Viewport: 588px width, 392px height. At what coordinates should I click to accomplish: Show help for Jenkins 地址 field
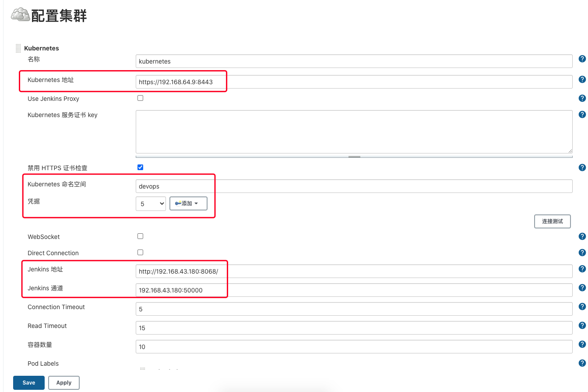(582, 269)
